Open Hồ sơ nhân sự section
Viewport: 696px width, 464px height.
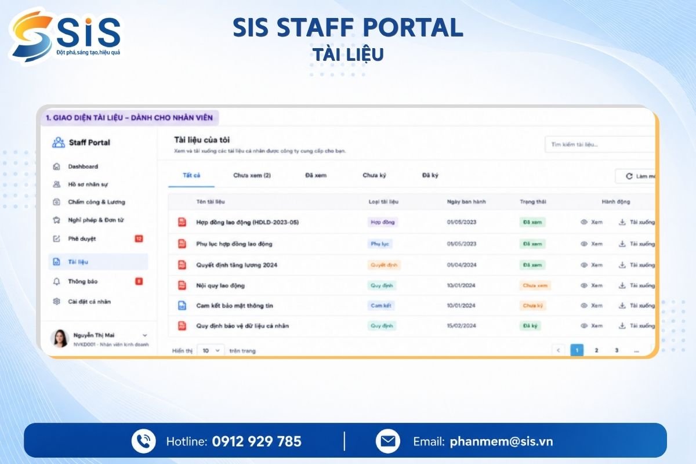tap(88, 184)
